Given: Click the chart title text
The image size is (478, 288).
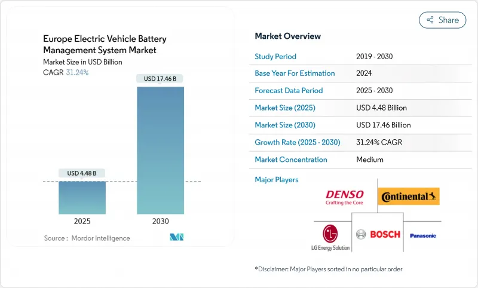Looking at the screenshot, I should tap(105, 45).
